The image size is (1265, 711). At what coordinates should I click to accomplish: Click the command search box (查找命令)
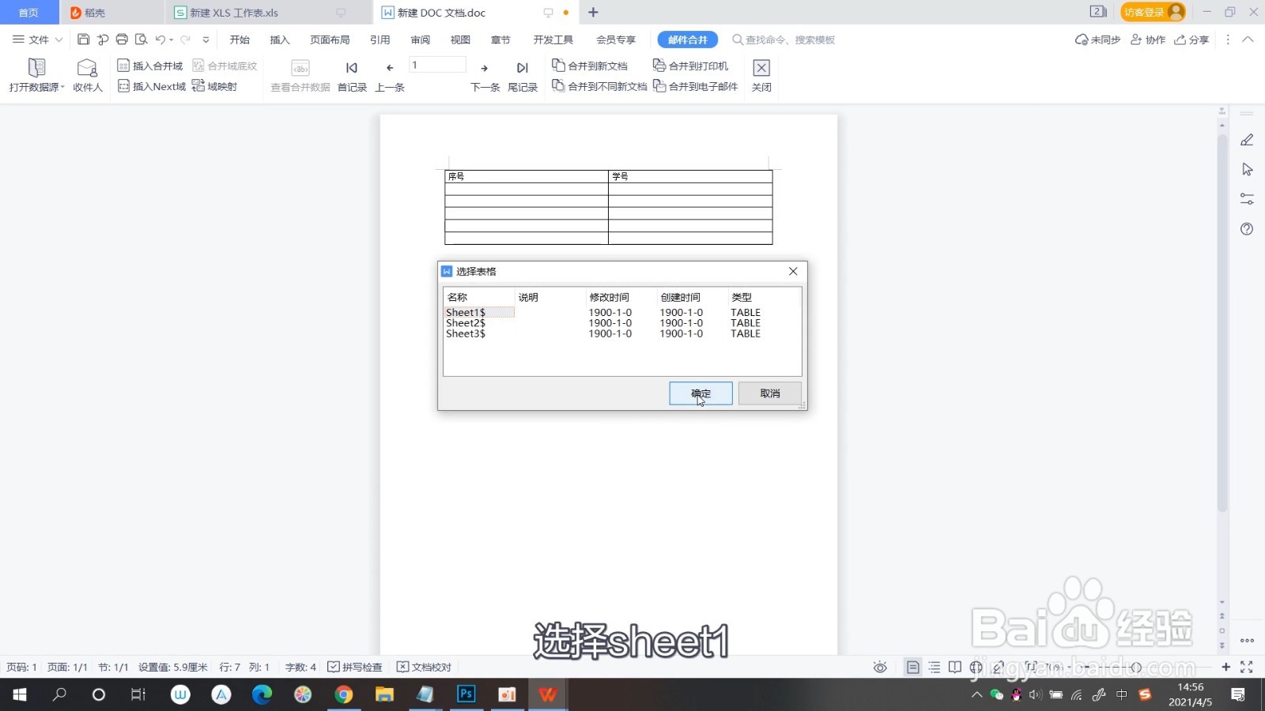784,39
